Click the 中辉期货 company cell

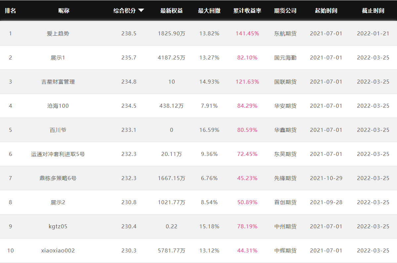[285, 250]
